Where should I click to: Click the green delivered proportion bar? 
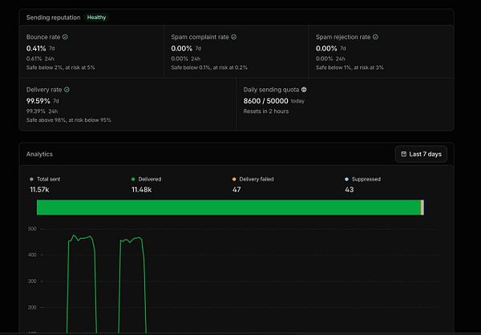[x=228, y=208]
